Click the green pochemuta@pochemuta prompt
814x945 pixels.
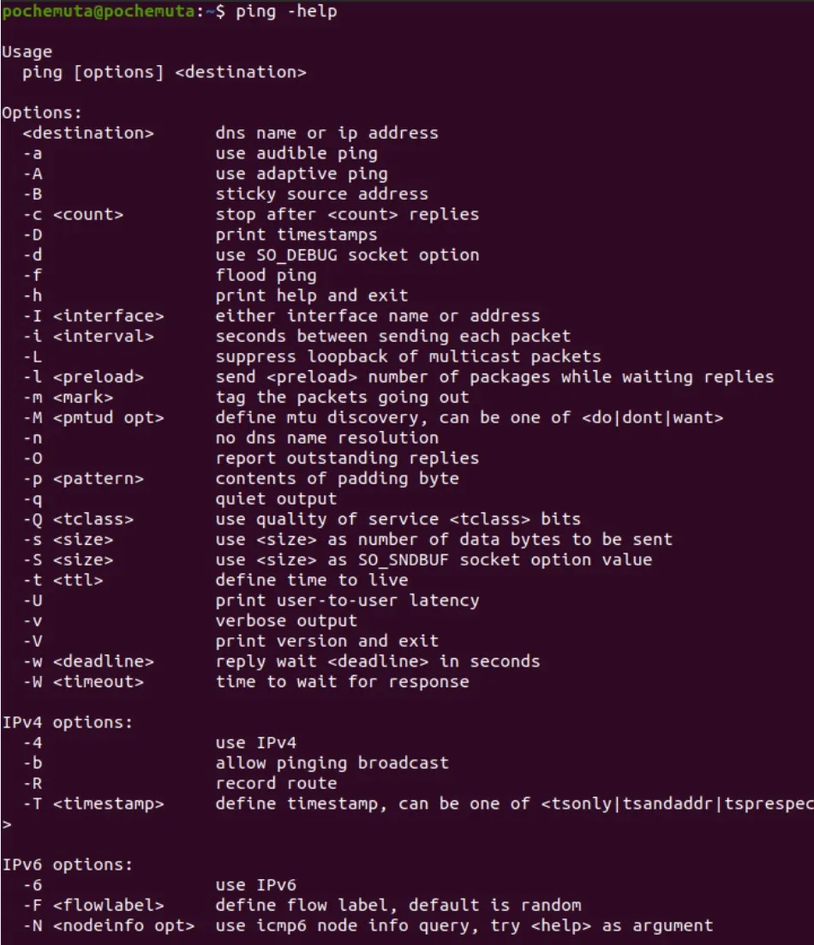tap(99, 11)
